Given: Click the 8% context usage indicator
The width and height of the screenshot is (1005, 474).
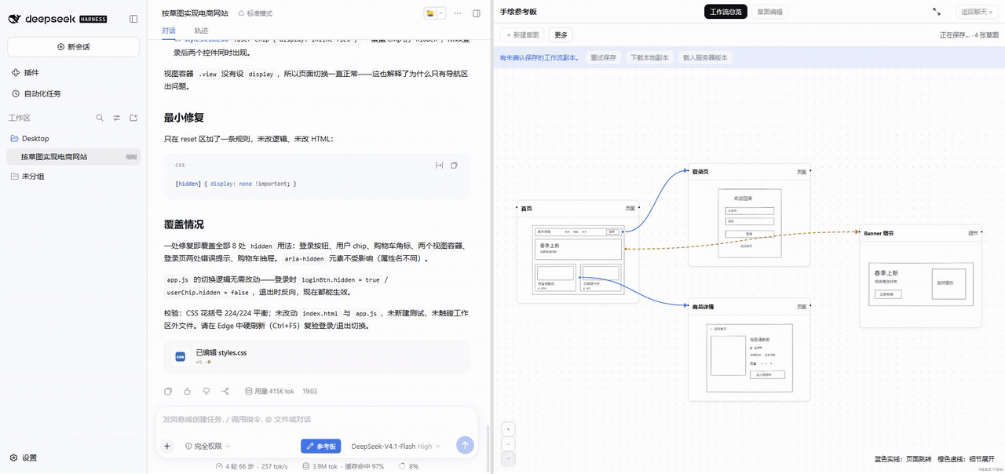Looking at the screenshot, I should point(407,466).
